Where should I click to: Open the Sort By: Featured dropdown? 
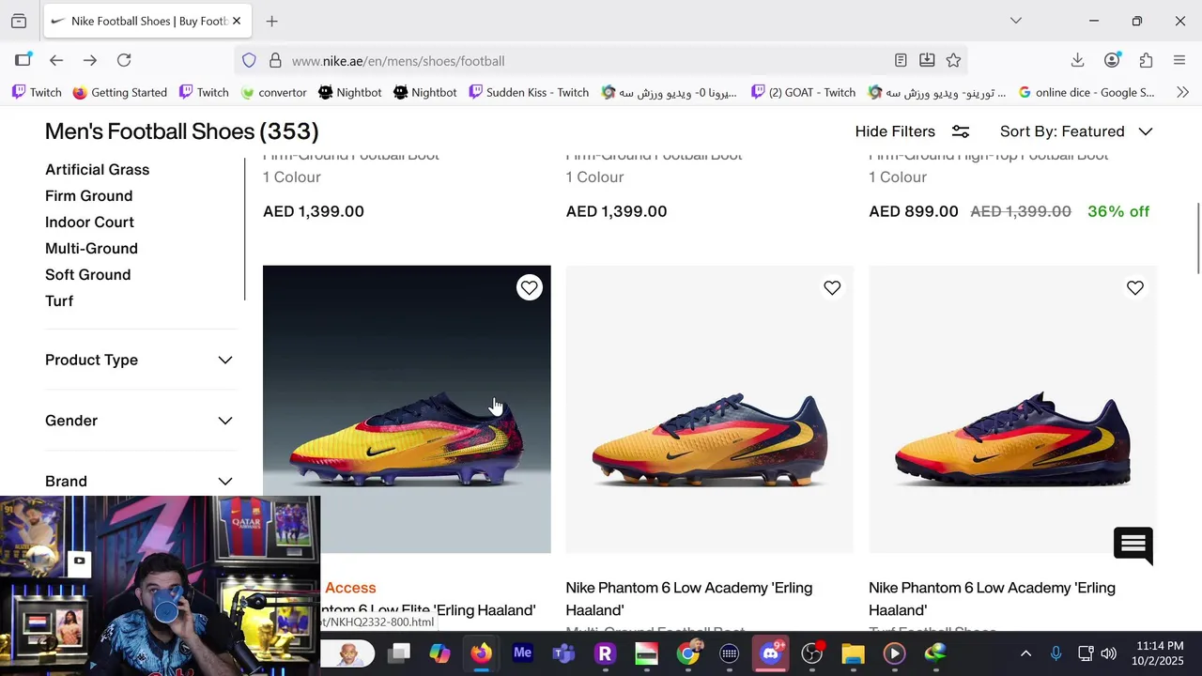tap(1075, 131)
